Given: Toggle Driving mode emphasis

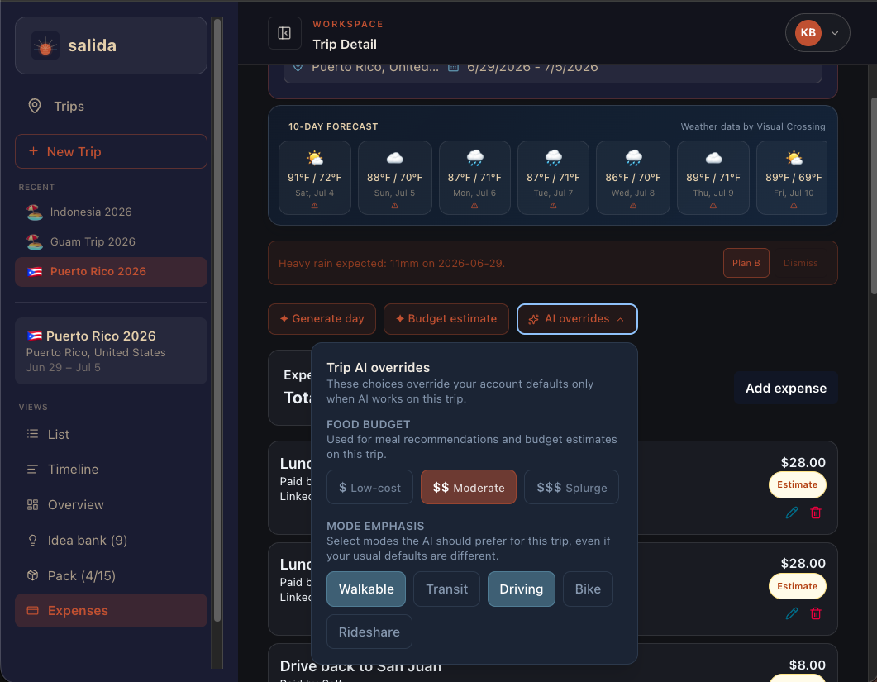Looking at the screenshot, I should point(522,589).
